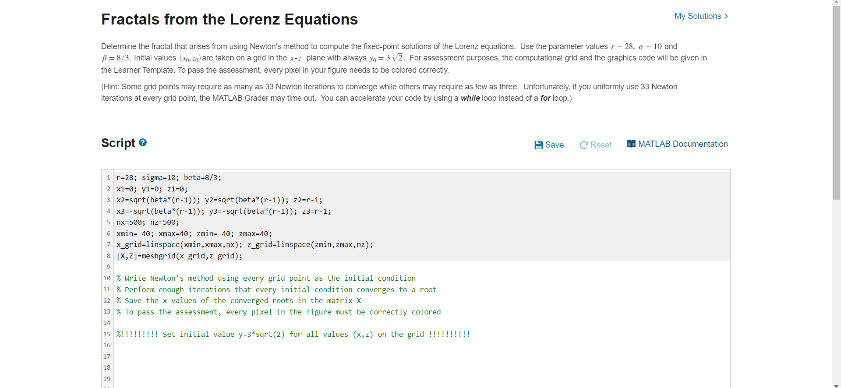
Task: Click the page scrollbar thumb
Action: tap(836, 103)
